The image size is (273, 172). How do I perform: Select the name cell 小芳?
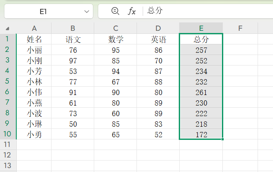pyautogui.click(x=34, y=71)
